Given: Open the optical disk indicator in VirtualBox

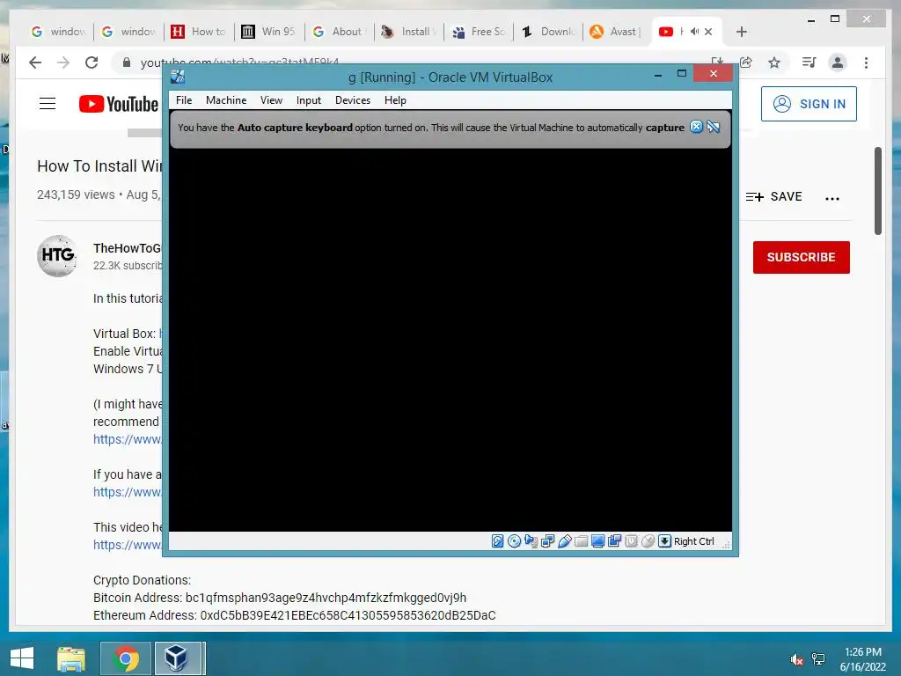Looking at the screenshot, I should [514, 541].
